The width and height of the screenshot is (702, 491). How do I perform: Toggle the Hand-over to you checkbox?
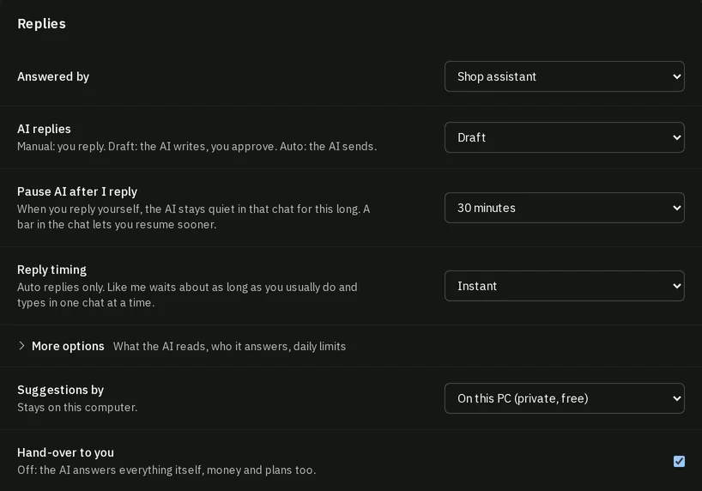point(679,461)
